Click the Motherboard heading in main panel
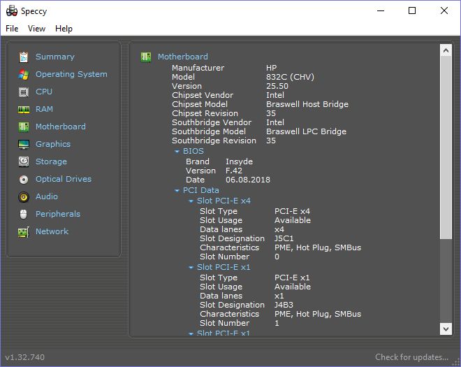This screenshot has width=461, height=367. (183, 57)
